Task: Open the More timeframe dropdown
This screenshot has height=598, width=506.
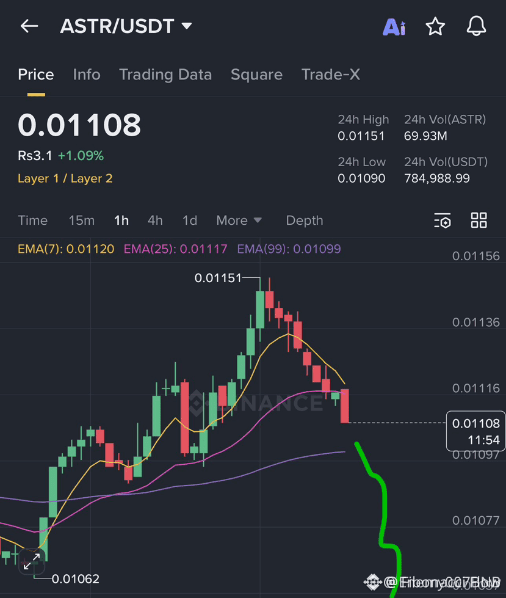Action: [x=239, y=220]
